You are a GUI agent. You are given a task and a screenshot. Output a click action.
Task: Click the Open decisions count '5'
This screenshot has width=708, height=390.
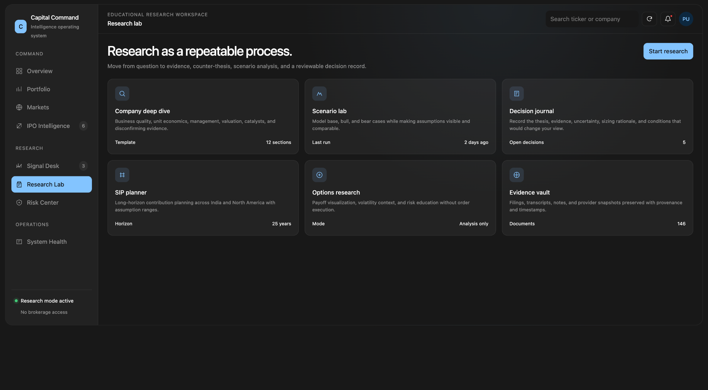pyautogui.click(x=684, y=142)
